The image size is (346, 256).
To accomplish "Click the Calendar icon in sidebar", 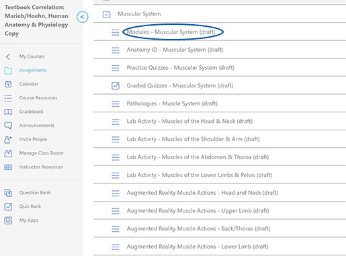I will pos(8,84).
